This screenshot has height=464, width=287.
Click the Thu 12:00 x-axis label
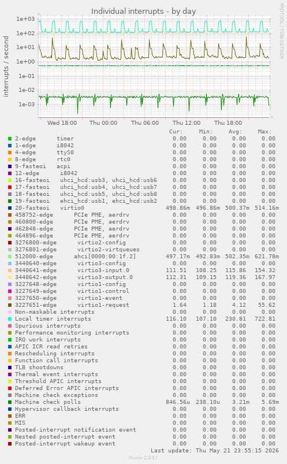(x=187, y=123)
